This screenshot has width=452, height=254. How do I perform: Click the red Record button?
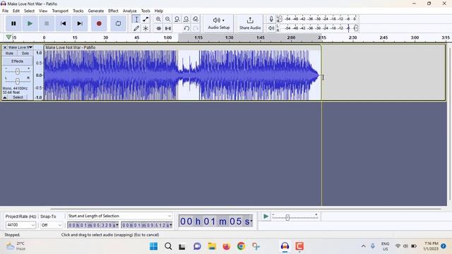coord(99,23)
